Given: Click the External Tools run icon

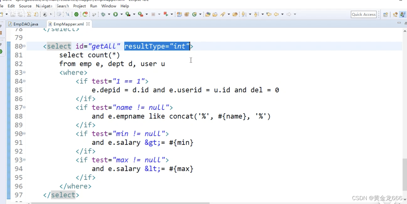Looking at the screenshot, I should (x=140, y=14).
